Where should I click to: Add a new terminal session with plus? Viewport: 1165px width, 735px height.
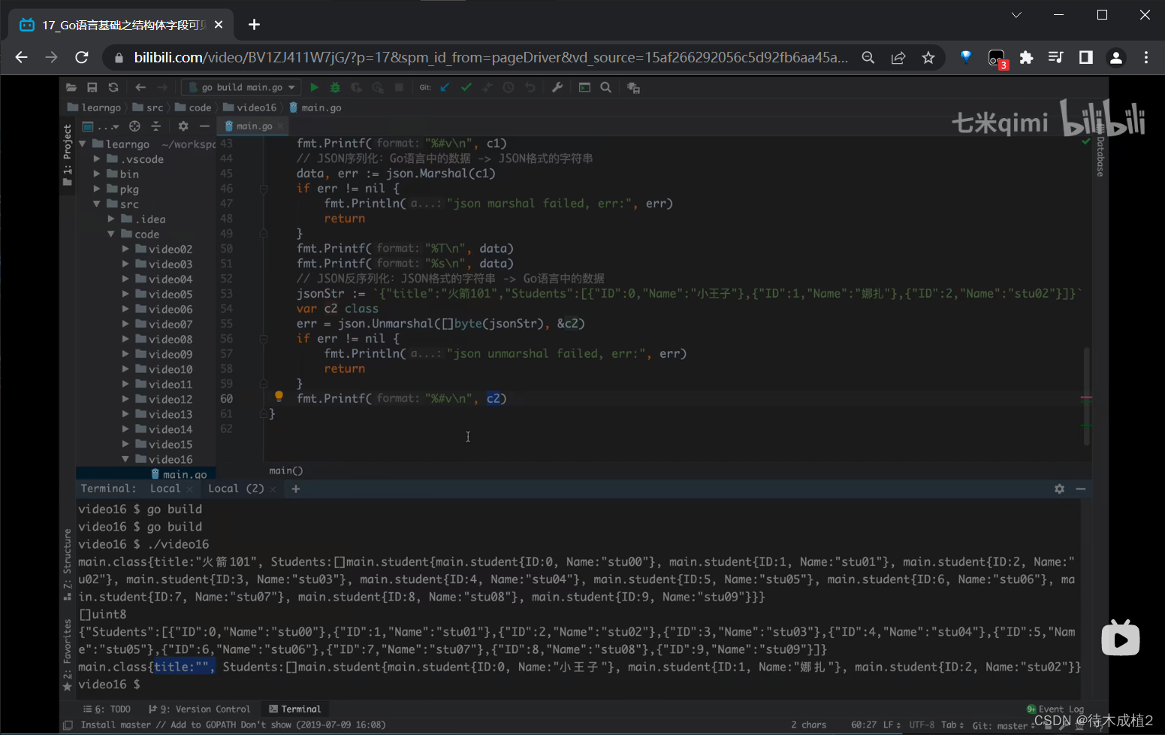tap(296, 488)
